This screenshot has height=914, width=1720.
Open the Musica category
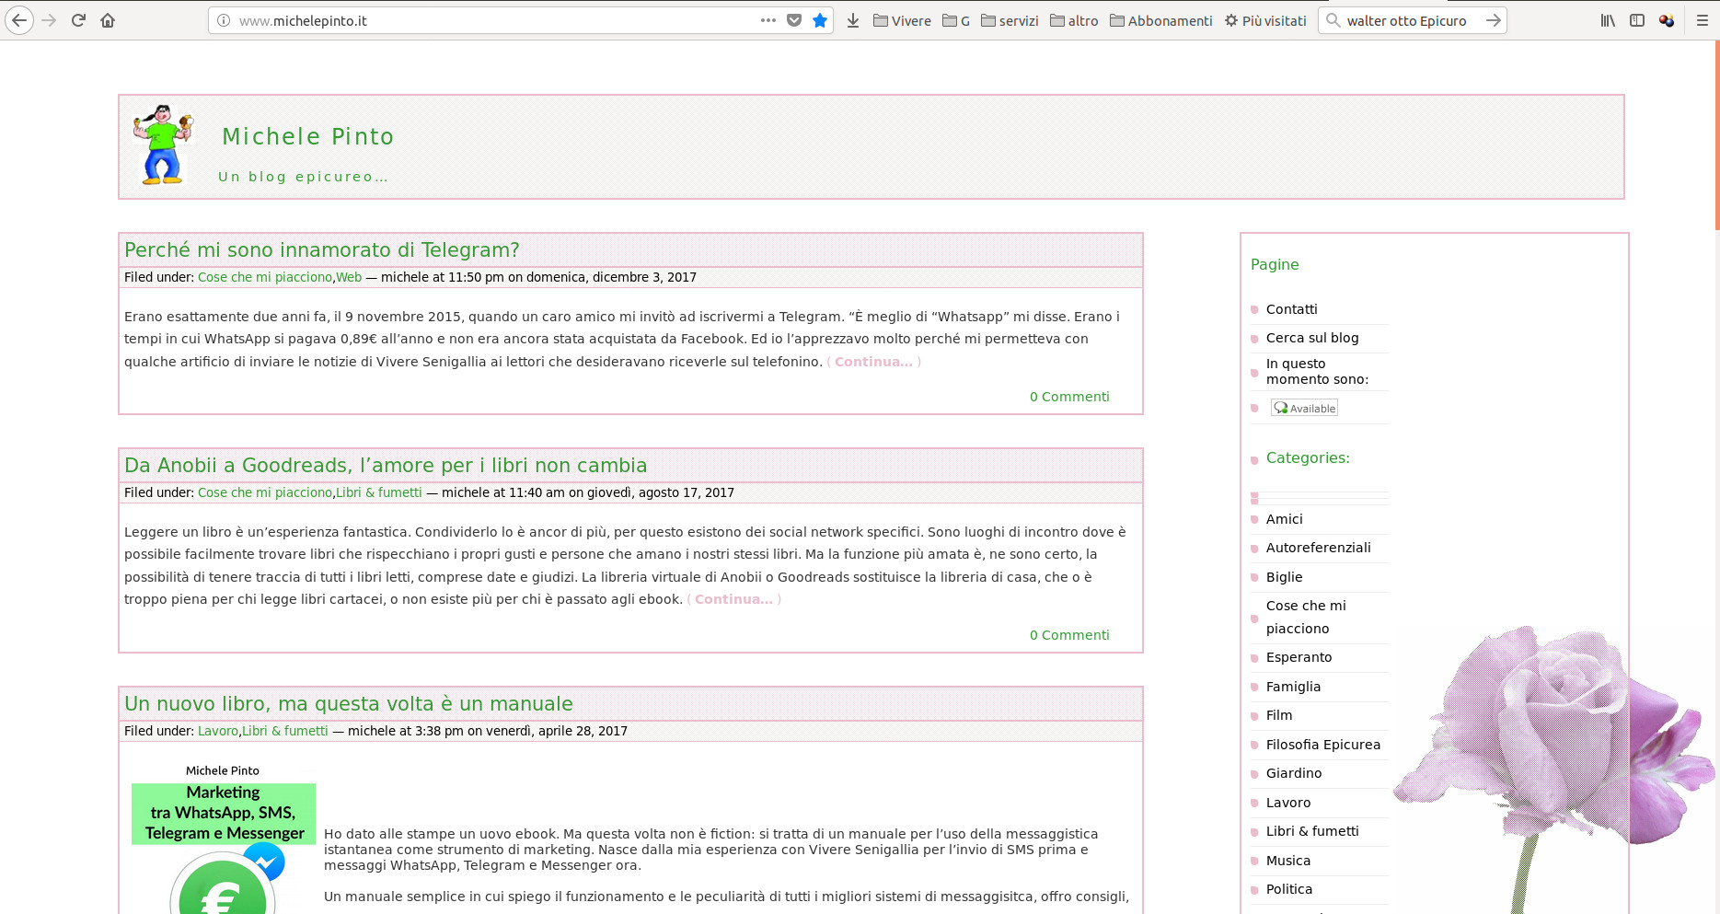tap(1287, 861)
